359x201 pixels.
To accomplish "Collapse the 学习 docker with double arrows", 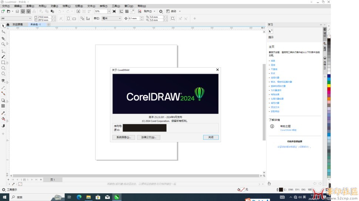I will (x=321, y=24).
